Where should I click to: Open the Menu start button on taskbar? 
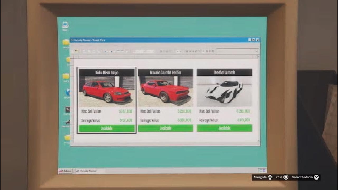(65, 171)
